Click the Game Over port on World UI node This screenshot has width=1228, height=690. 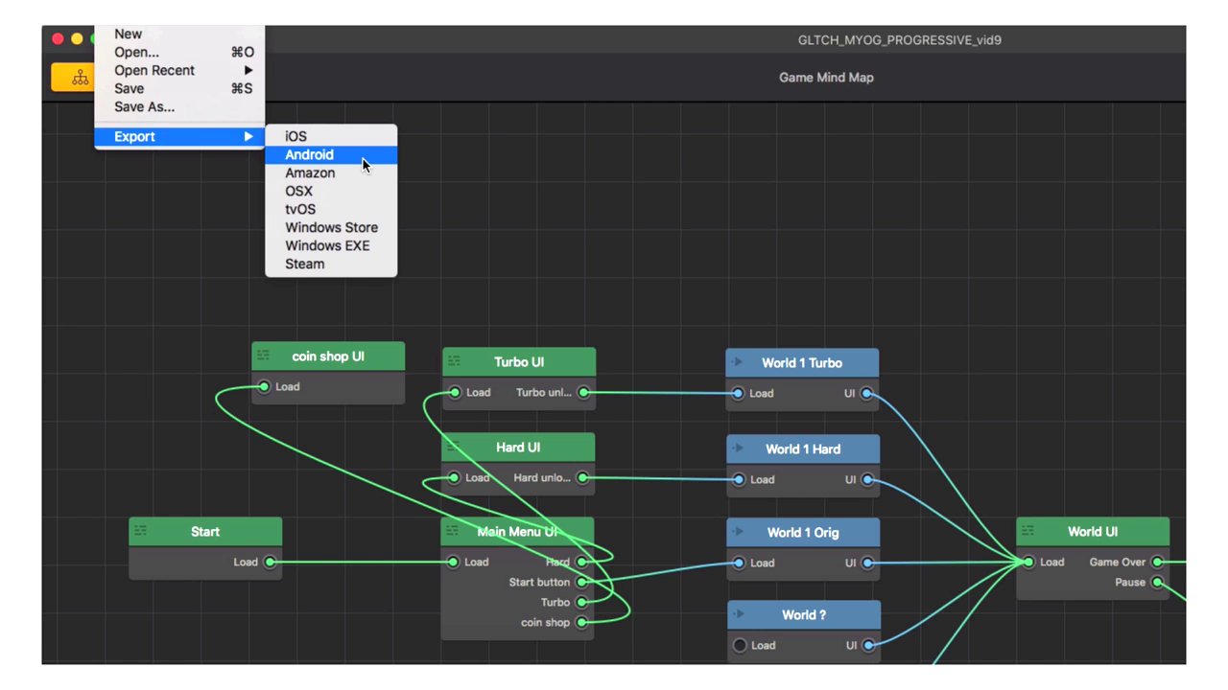(1157, 563)
